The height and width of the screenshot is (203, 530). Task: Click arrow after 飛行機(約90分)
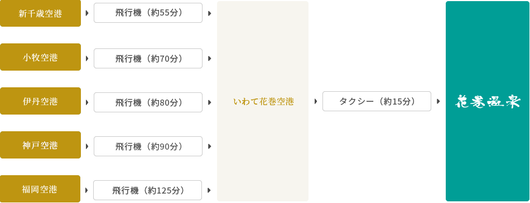click(x=210, y=146)
